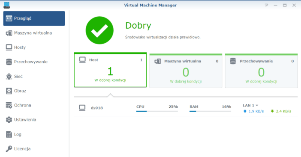Click the Środowisko wirtualizacji status message

pos(163,37)
